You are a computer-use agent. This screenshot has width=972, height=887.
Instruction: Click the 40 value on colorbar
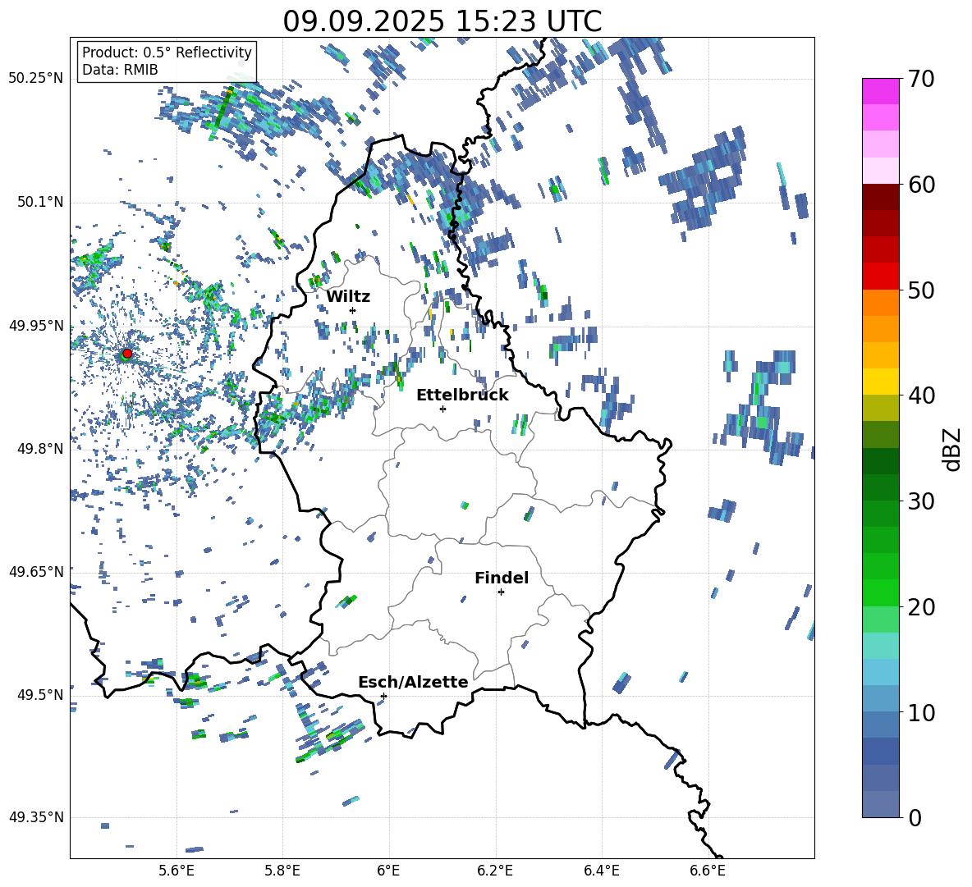click(x=921, y=395)
